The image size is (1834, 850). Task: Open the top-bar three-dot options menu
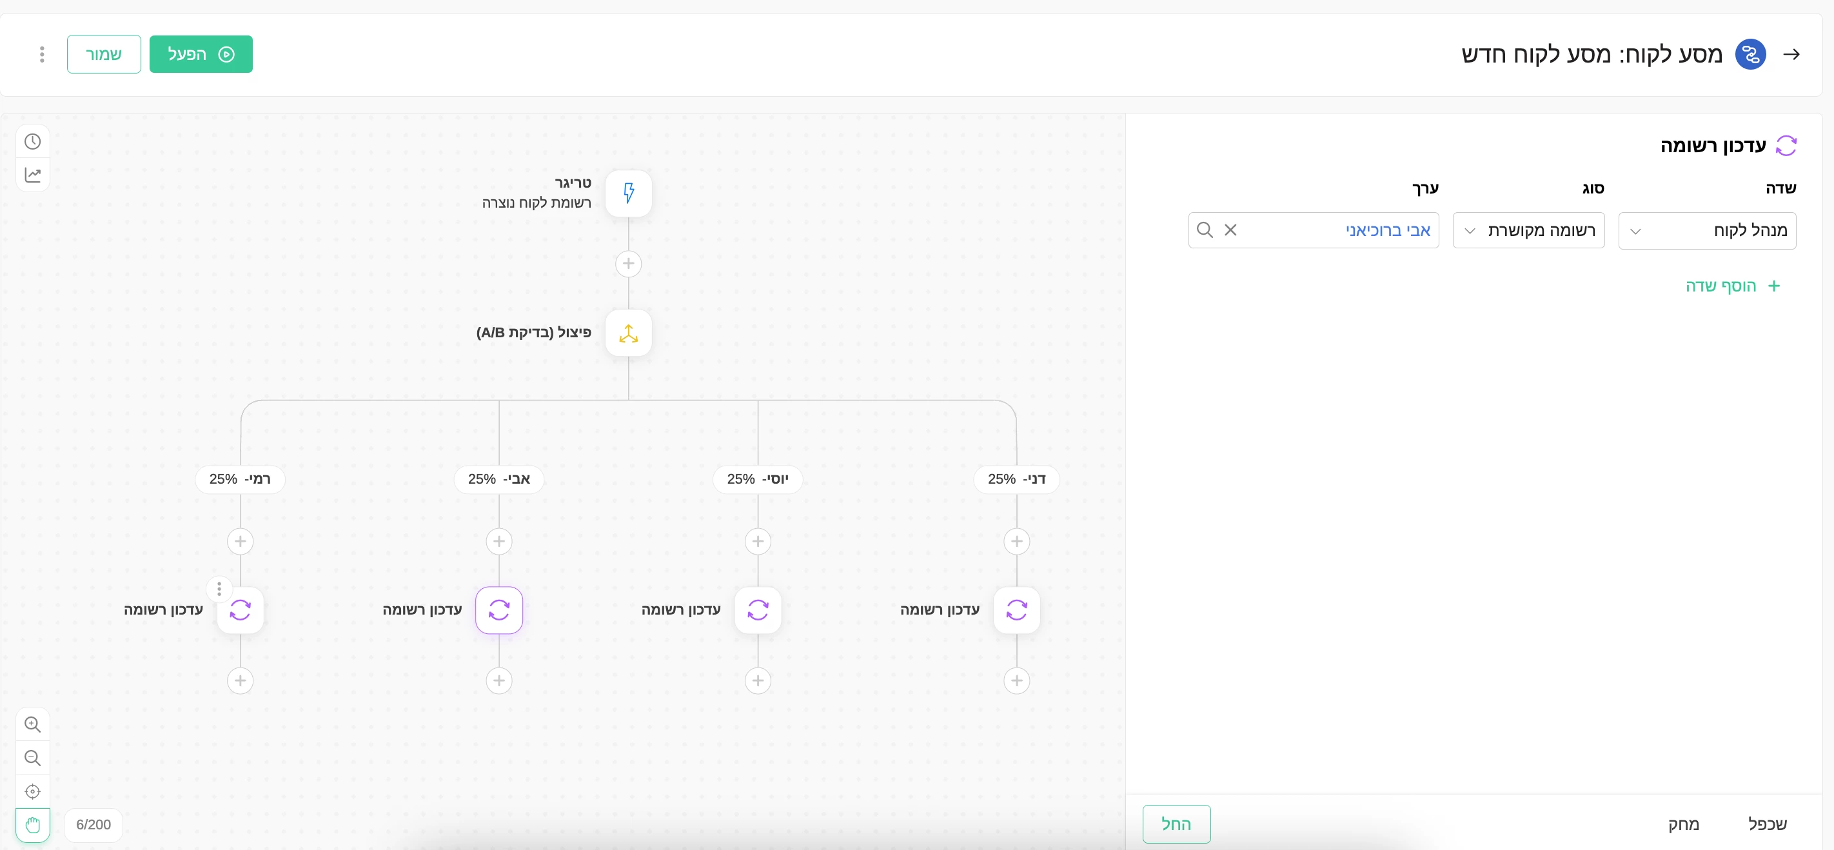point(42,54)
